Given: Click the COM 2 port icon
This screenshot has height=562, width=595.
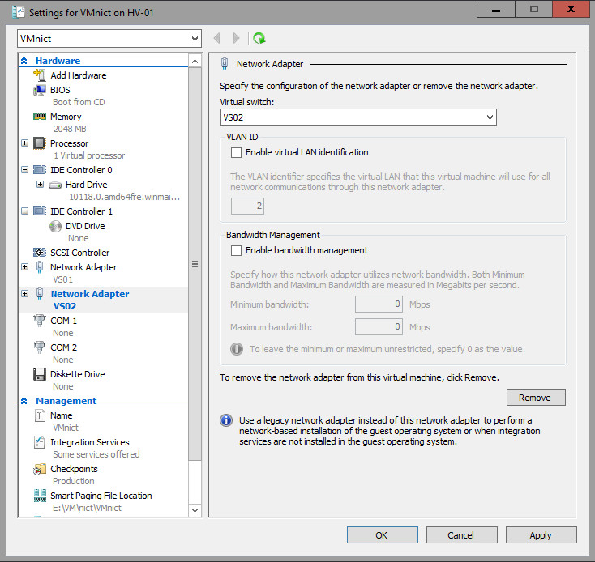Looking at the screenshot, I should point(40,347).
